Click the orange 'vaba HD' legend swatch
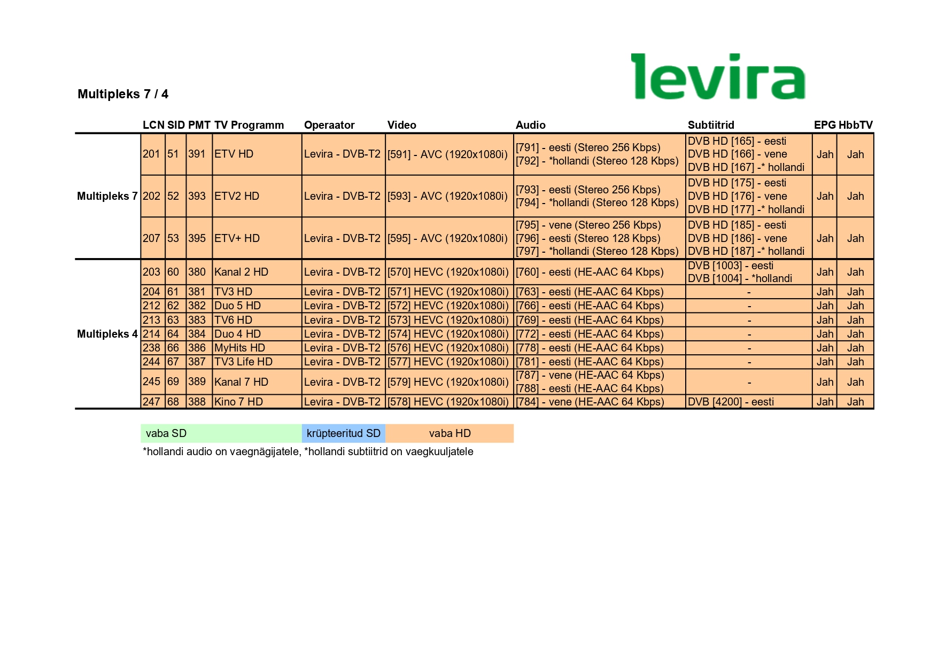The height and width of the screenshot is (663, 938). click(x=449, y=433)
